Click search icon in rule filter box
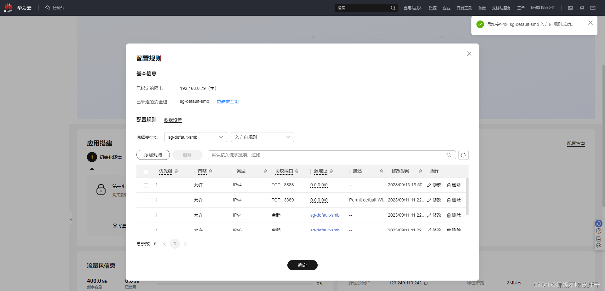This screenshot has height=291, width=605. [449, 155]
